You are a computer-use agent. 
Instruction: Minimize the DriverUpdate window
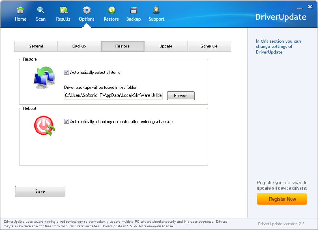[300, 8]
